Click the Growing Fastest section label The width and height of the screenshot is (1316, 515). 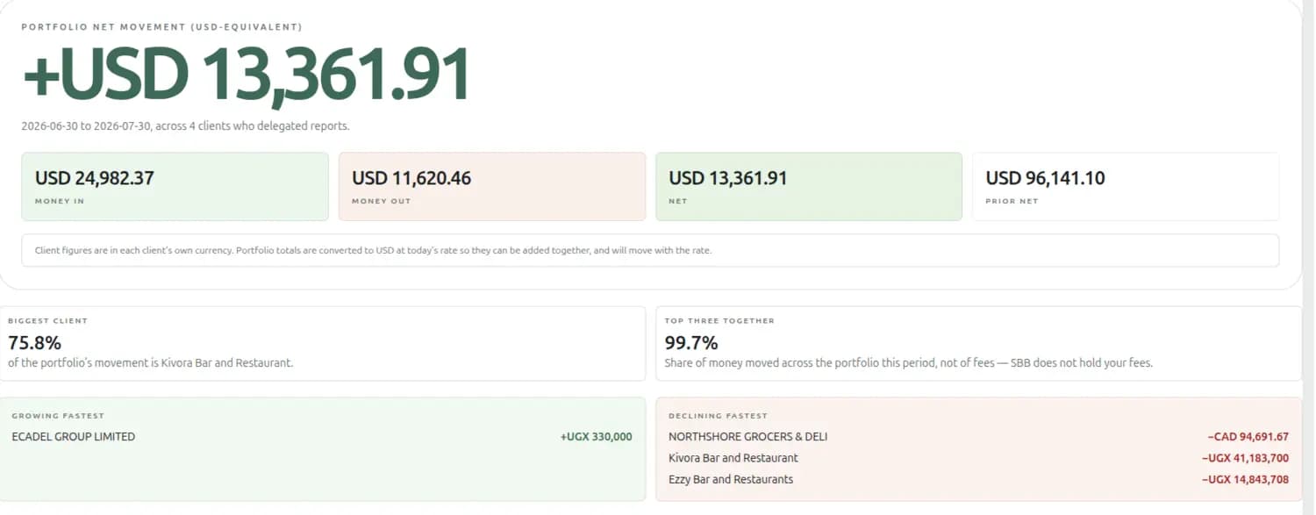58,416
